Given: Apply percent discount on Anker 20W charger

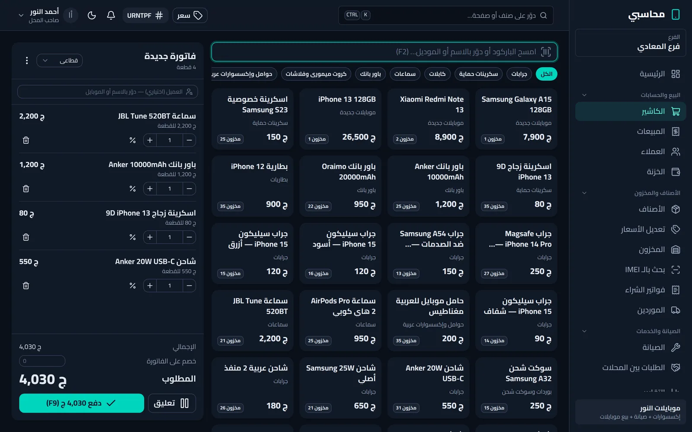Looking at the screenshot, I should pos(133,286).
